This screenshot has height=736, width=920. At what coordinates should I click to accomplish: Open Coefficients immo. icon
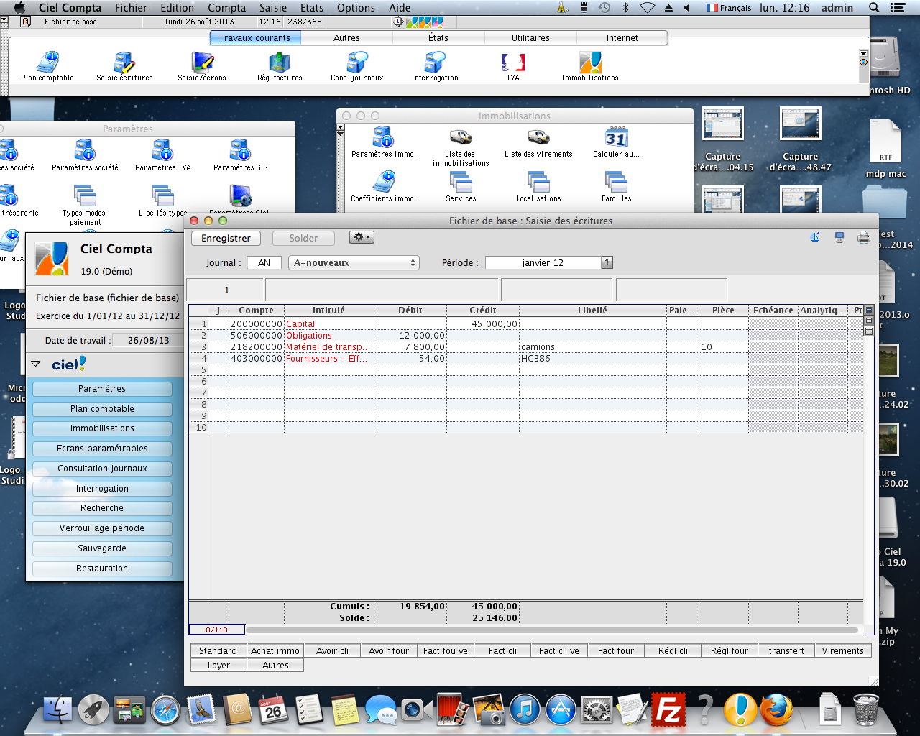point(383,182)
